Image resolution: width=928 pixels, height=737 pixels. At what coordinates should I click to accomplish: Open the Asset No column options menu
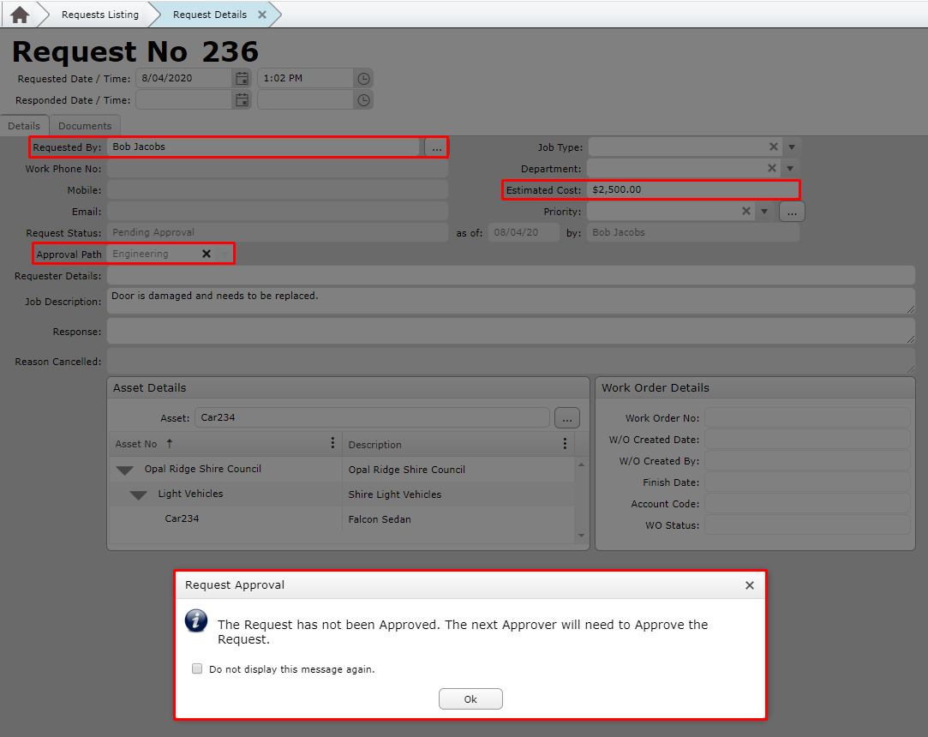(332, 442)
